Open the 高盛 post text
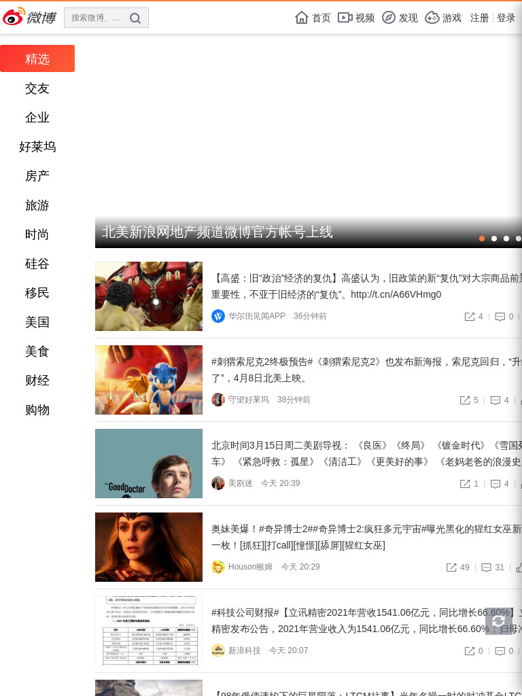The image size is (522, 696). (366, 286)
